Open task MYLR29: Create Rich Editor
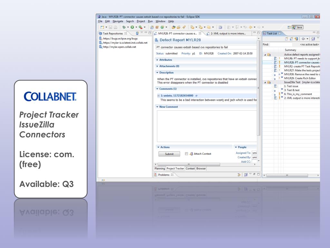The width and height of the screenshot is (330, 248). [x=300, y=78]
